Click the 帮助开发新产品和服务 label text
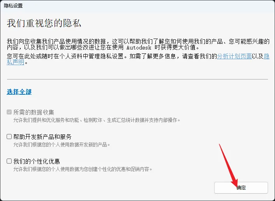This screenshot has height=201, width=275. (42, 137)
